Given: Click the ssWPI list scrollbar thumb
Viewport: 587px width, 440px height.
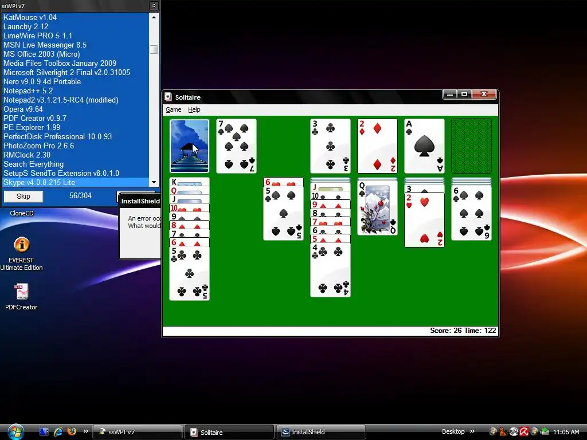Looking at the screenshot, I should [x=154, y=49].
